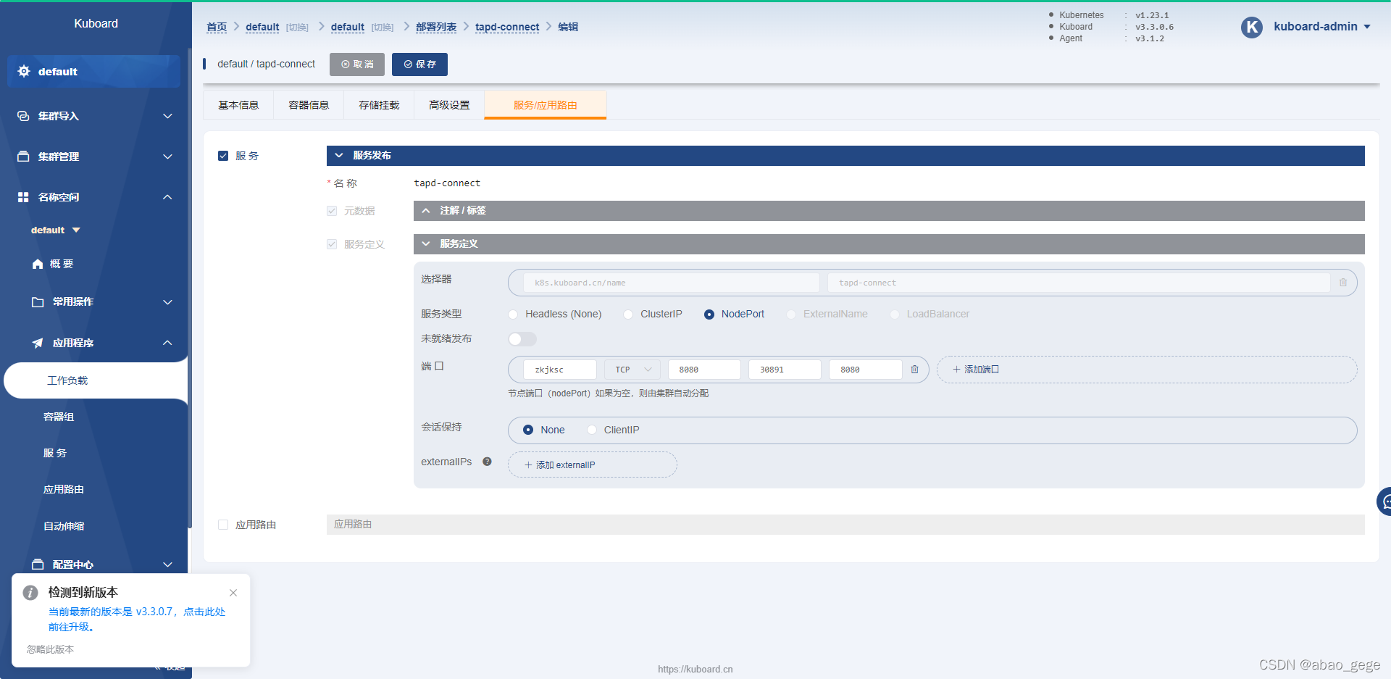Switch to the 高级设置 tab
Viewport: 1391px width, 679px height.
click(449, 105)
